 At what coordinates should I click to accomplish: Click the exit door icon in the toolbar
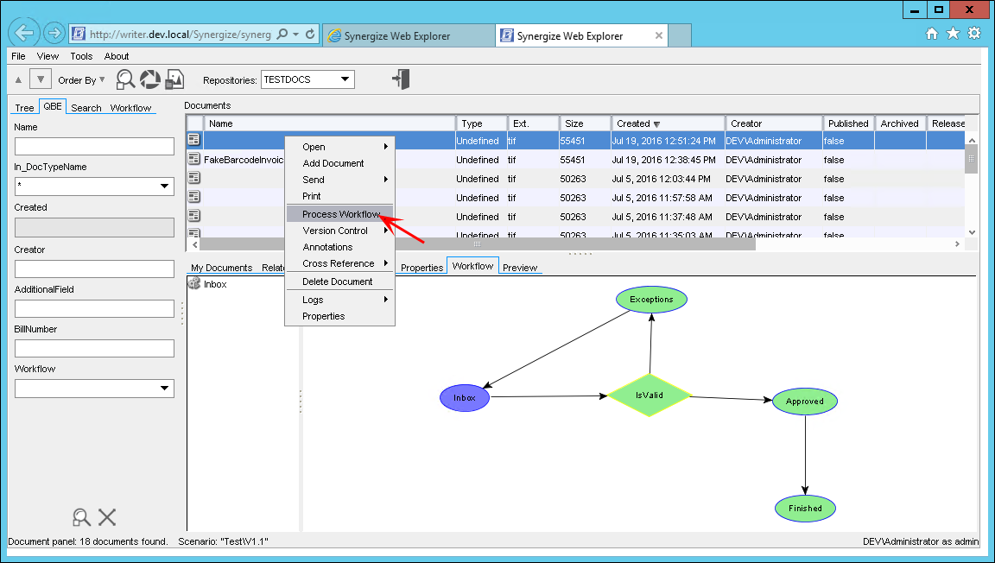[x=401, y=79]
